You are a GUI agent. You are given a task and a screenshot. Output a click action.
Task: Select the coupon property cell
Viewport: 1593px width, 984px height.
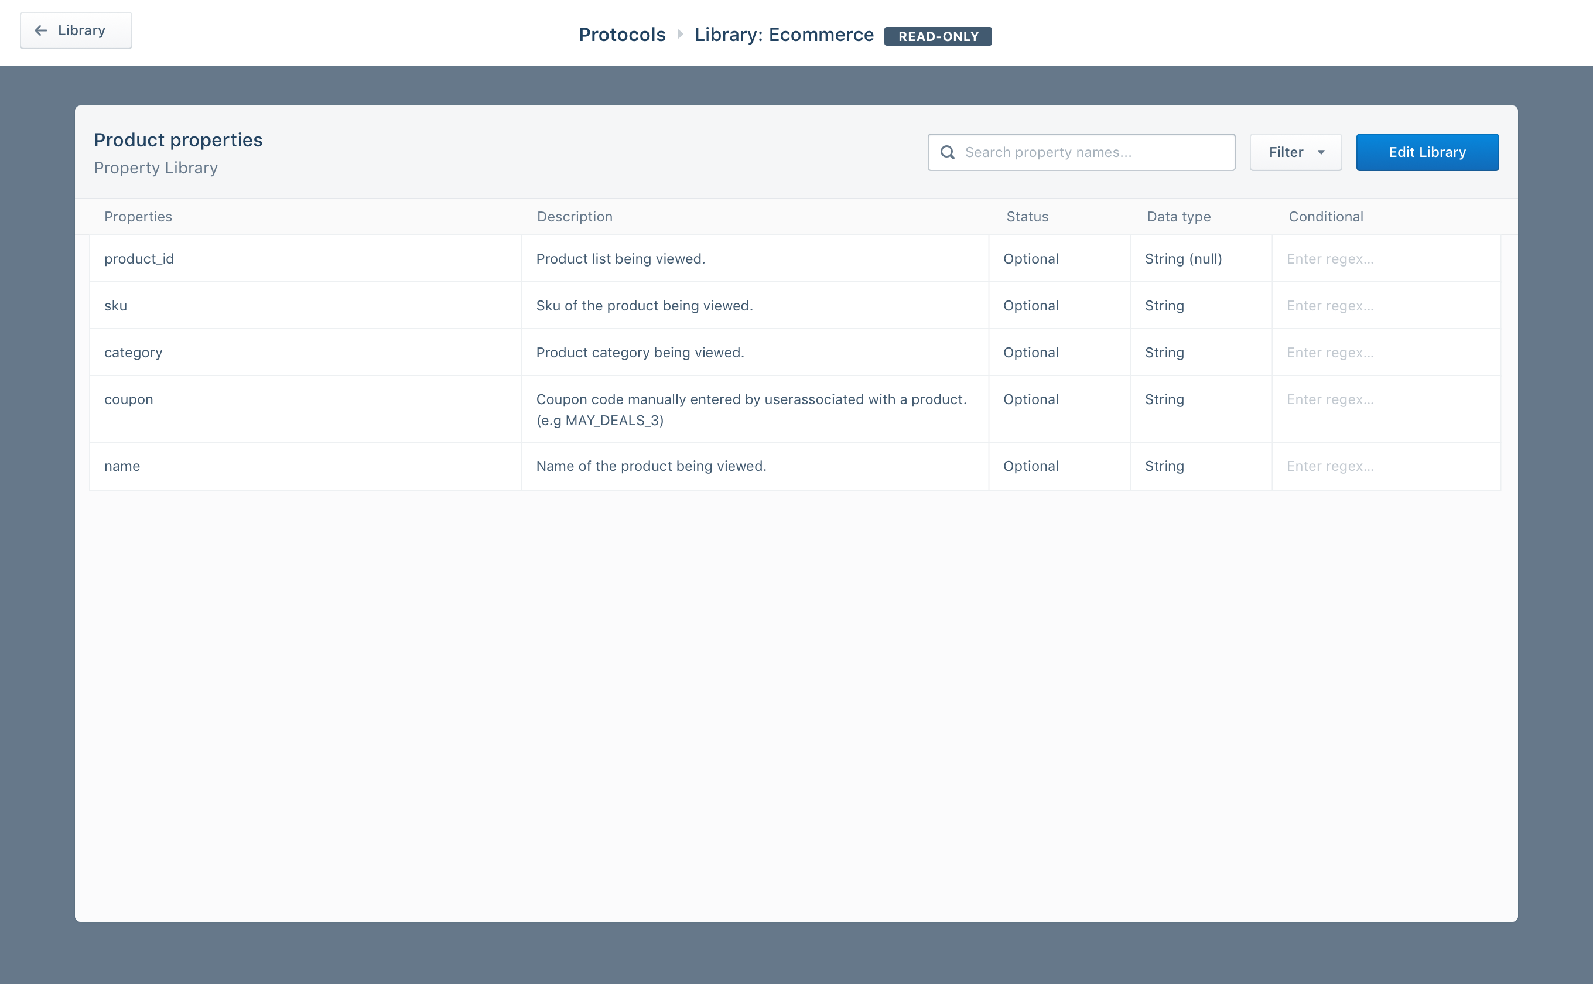129,399
